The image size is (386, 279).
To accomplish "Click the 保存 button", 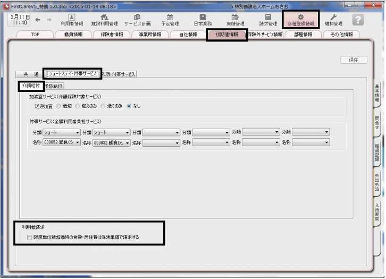I will 354,60.
